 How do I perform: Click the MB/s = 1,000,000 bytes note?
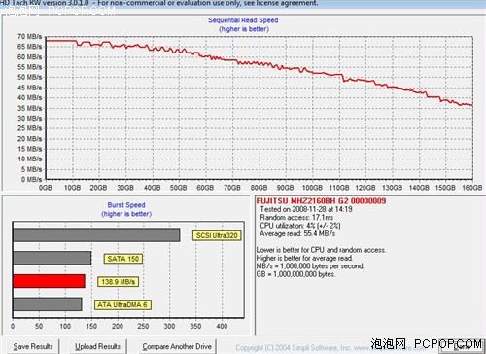[310, 266]
